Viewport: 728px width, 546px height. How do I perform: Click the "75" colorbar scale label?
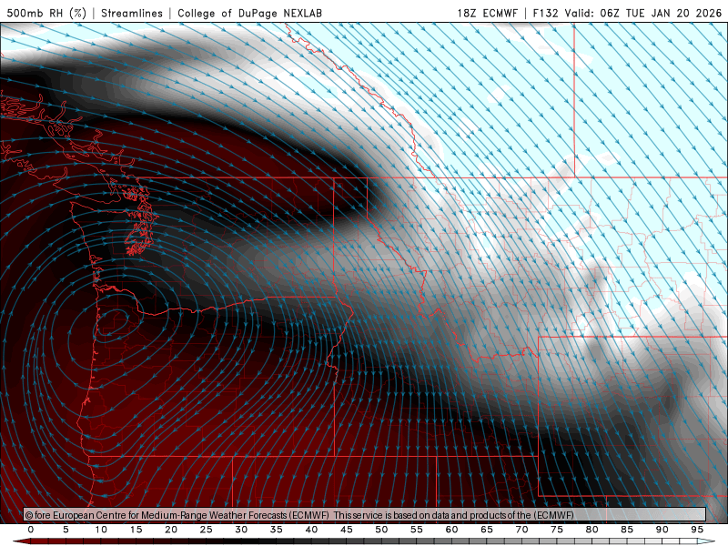(x=557, y=530)
